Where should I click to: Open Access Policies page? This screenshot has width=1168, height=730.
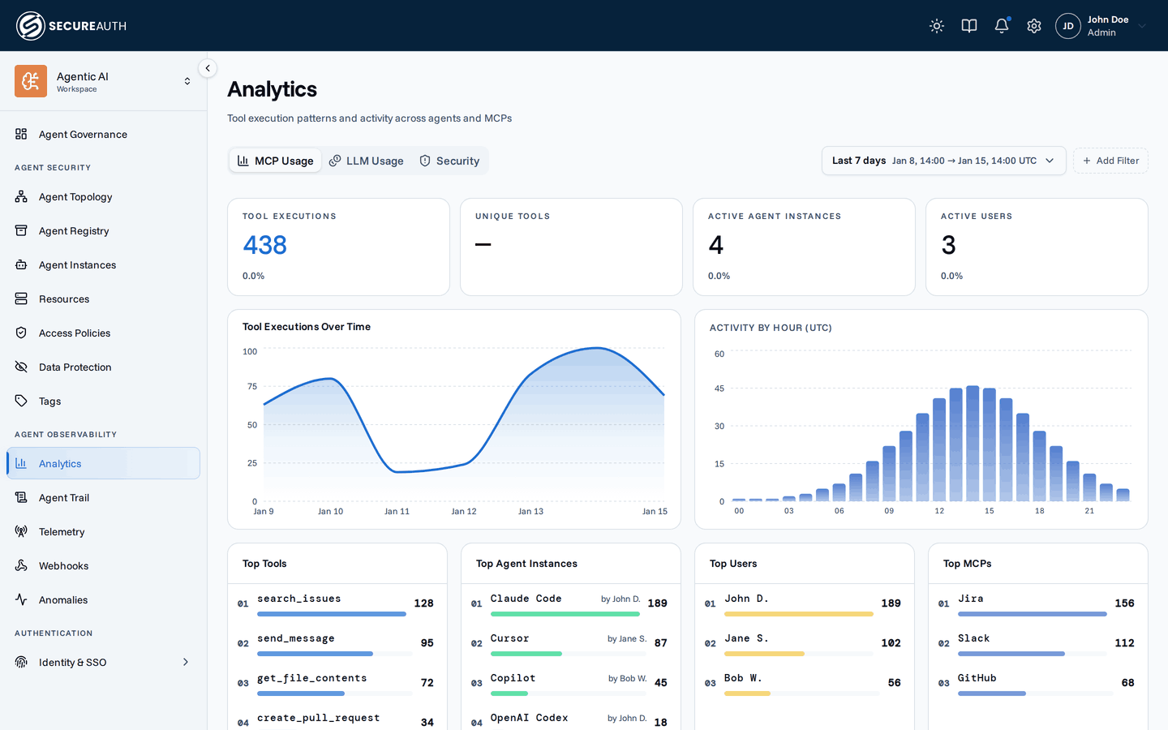[x=103, y=333]
